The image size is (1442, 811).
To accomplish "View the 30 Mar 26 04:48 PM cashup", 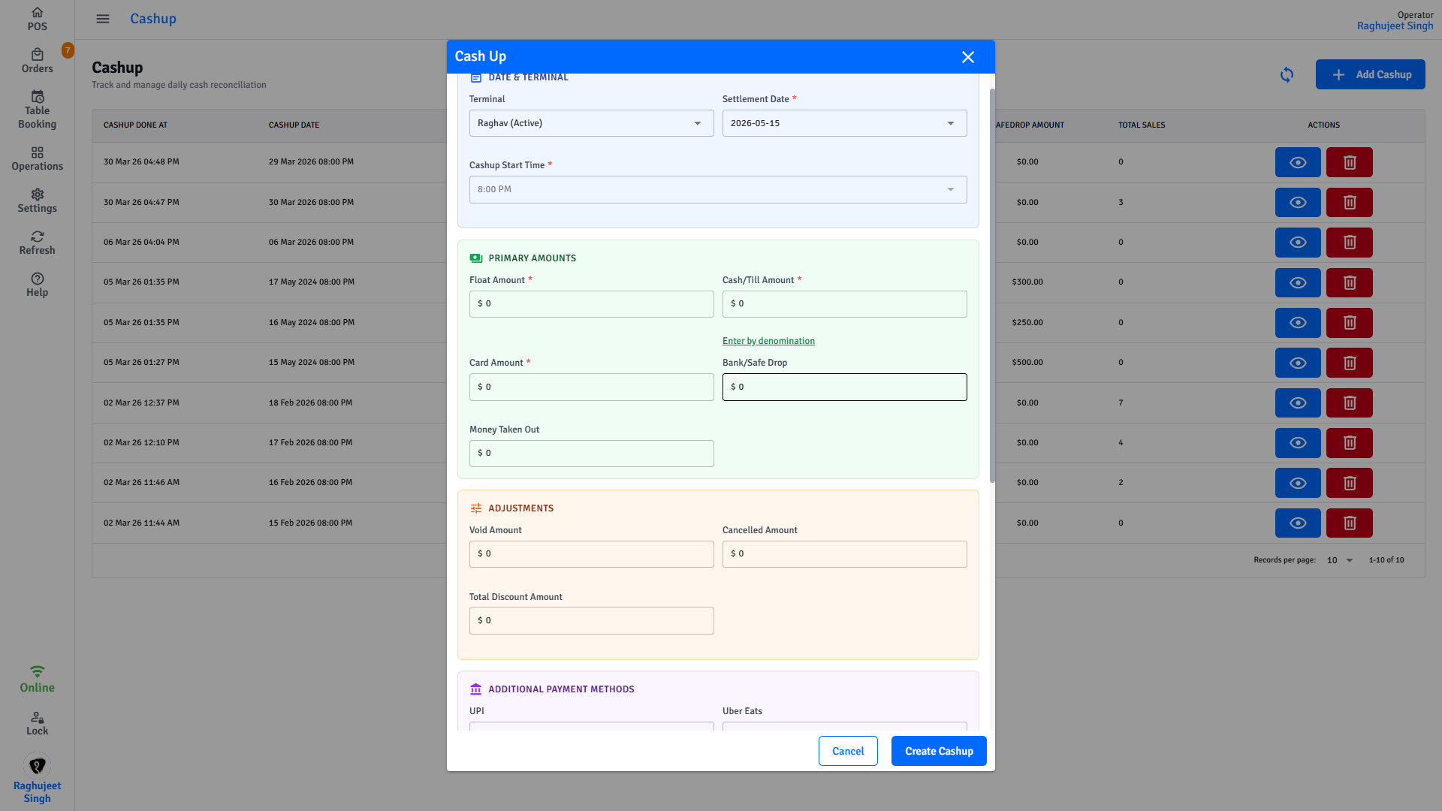I will (x=1298, y=162).
